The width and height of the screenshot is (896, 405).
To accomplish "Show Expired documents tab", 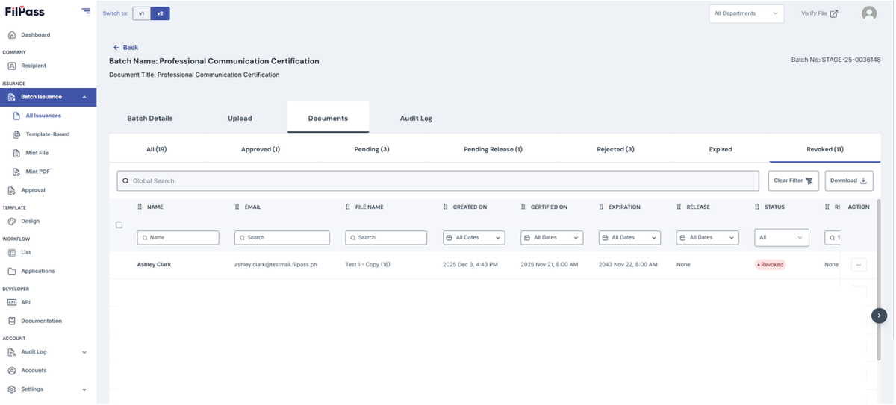I will pyautogui.click(x=721, y=149).
